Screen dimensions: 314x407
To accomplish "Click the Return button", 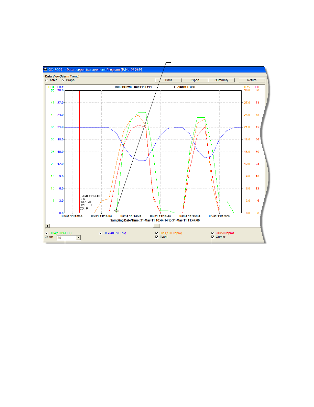I will tap(252, 80).
